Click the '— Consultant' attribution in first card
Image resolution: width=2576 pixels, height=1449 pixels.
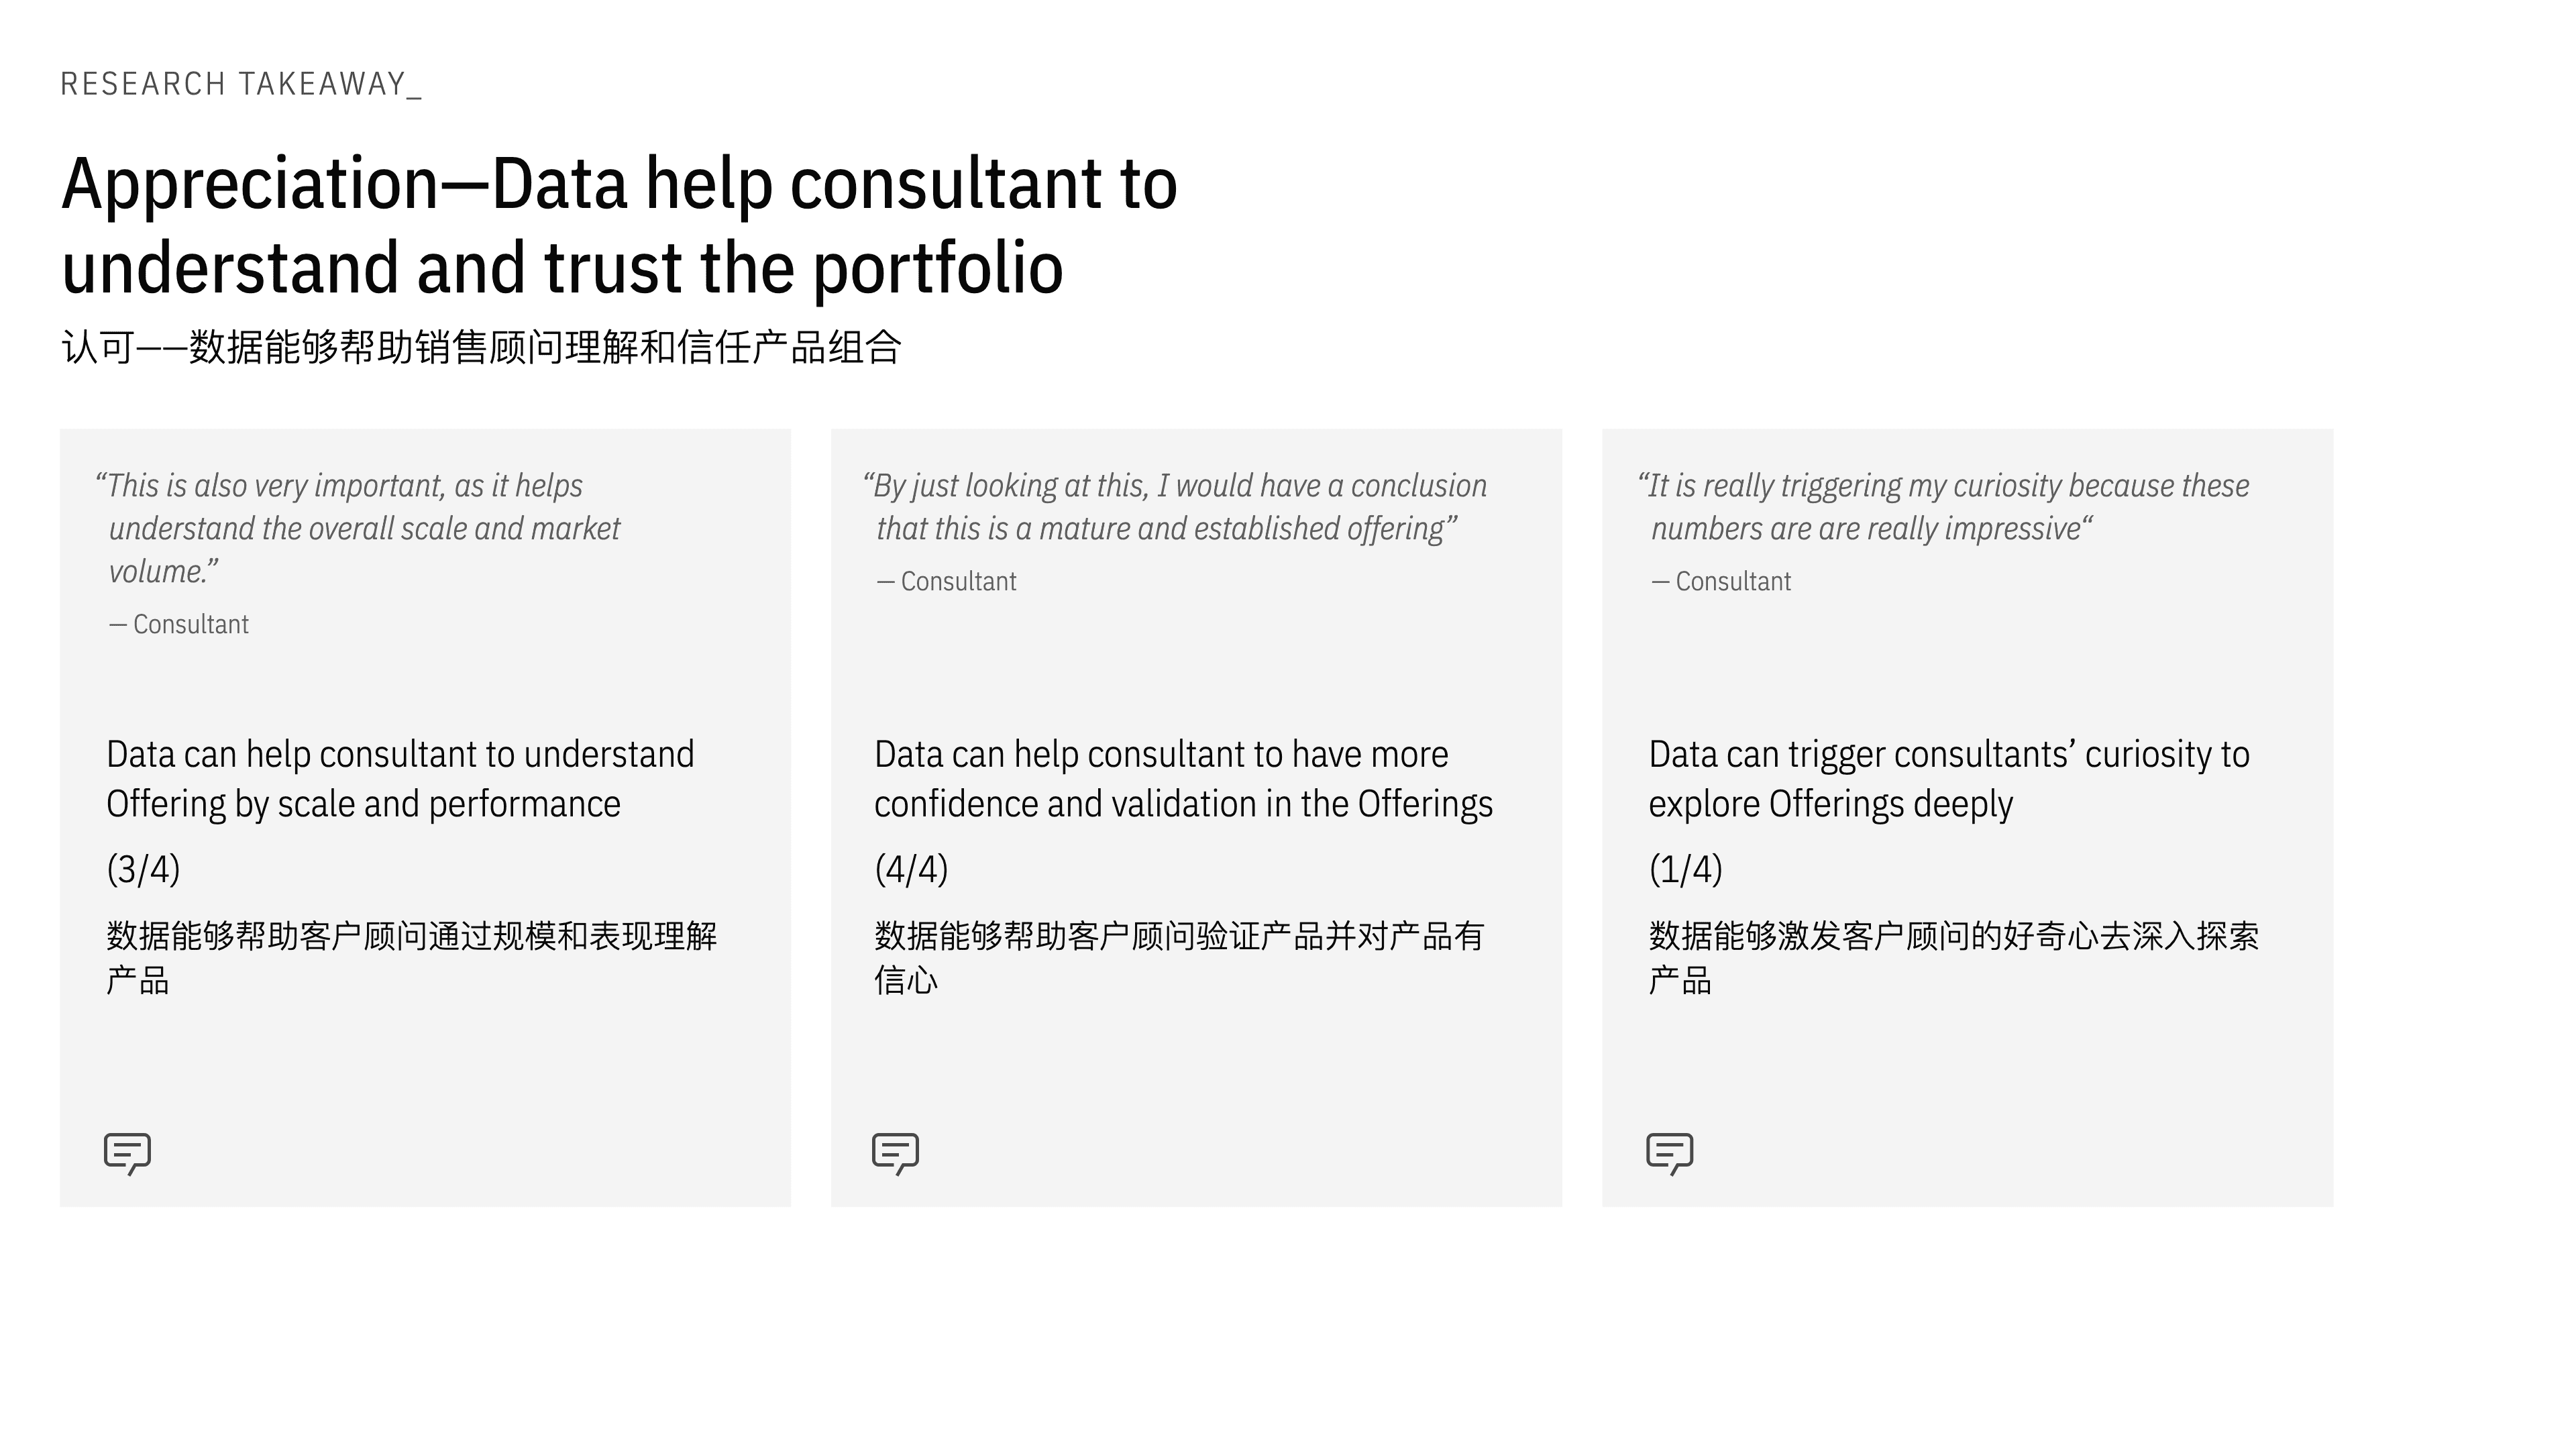tap(179, 624)
